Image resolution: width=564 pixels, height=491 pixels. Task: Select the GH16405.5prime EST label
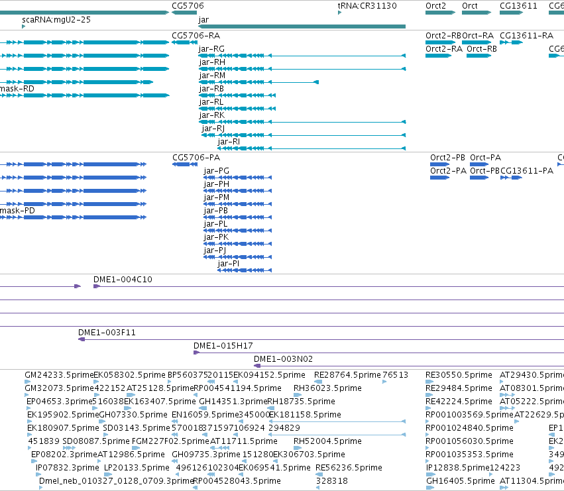click(x=461, y=481)
